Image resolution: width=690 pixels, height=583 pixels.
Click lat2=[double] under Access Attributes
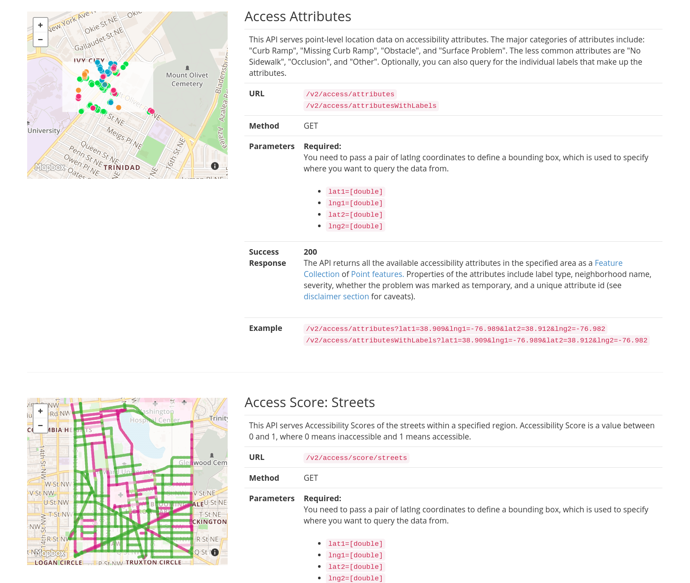pyautogui.click(x=355, y=215)
